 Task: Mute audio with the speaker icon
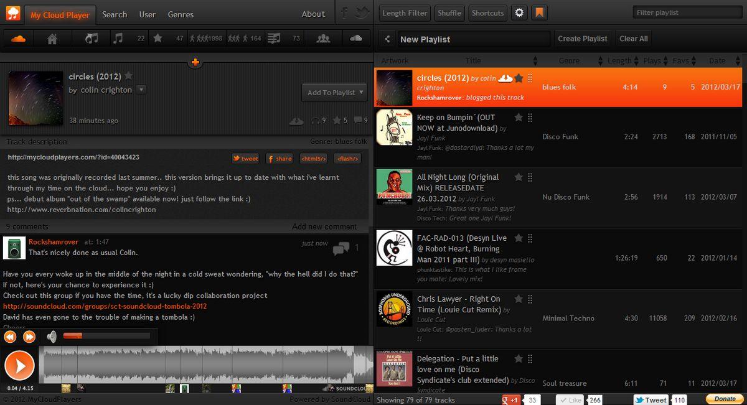pos(52,337)
